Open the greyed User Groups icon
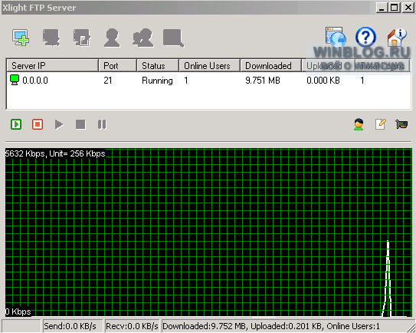Viewport: 416px width, 333px height. coord(143,38)
